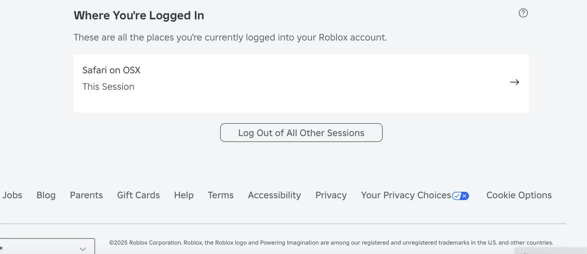Open the Accessibility footer link
Image resolution: width=587 pixels, height=254 pixels.
[x=274, y=195]
